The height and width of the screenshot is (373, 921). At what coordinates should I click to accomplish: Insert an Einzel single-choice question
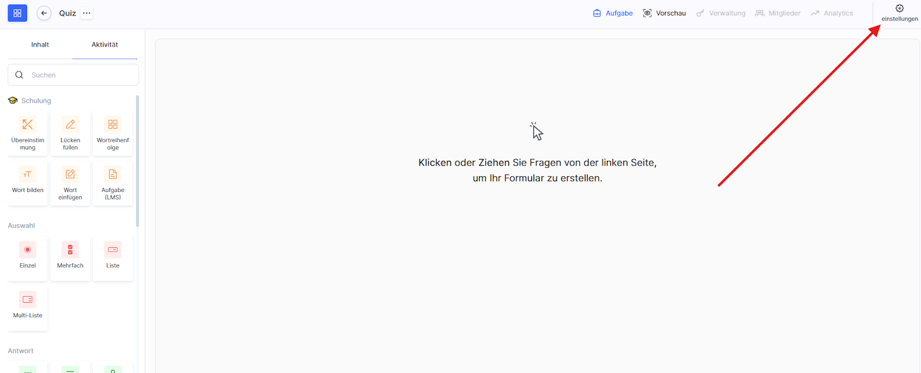click(28, 250)
